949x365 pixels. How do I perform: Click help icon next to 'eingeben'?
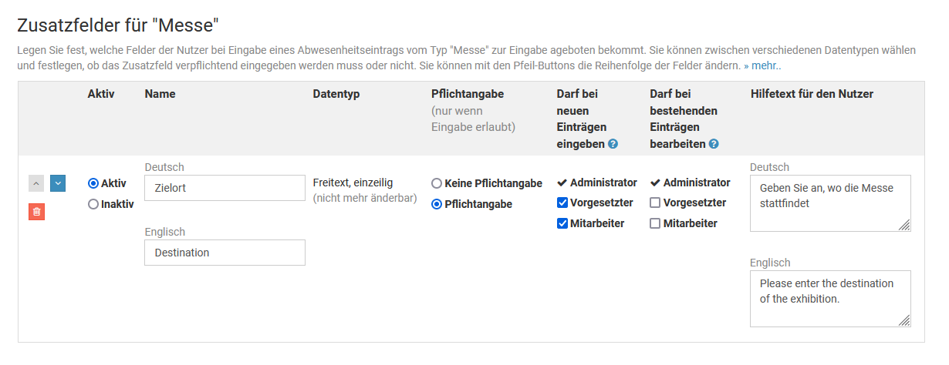click(x=613, y=144)
